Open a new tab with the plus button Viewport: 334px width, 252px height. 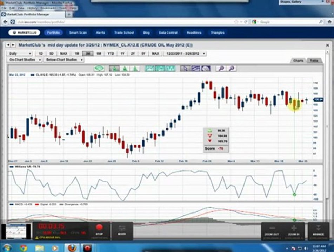tap(69, 14)
